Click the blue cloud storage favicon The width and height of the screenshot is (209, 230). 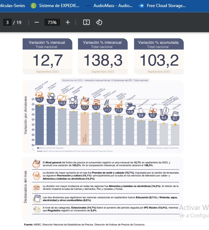point(141,6)
